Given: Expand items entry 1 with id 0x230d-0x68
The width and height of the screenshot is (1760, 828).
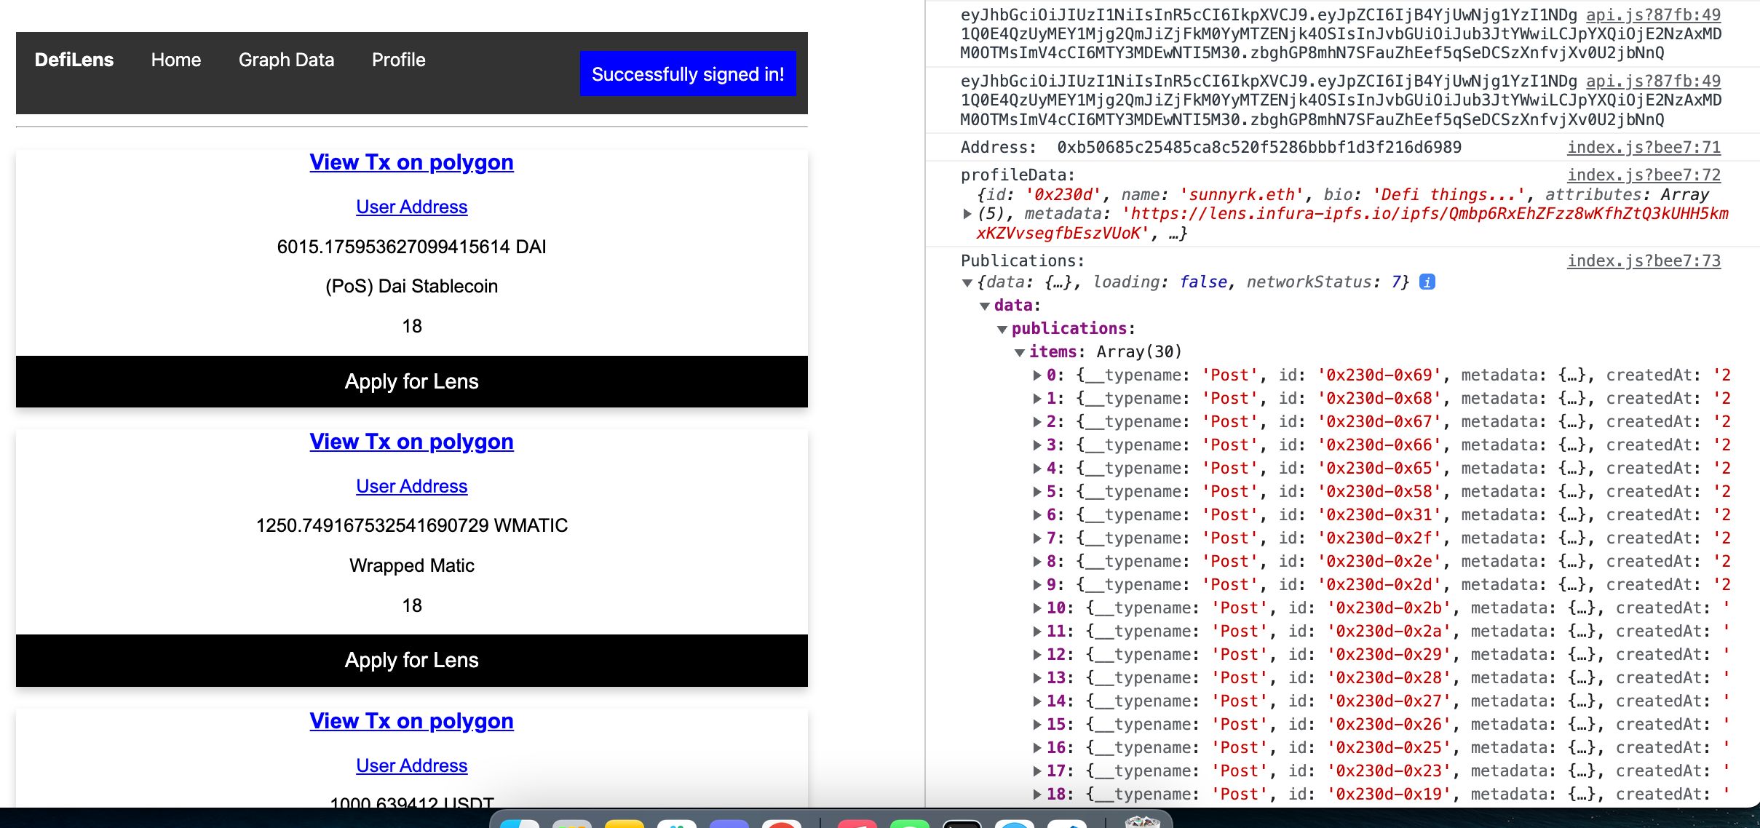Looking at the screenshot, I should [1037, 399].
